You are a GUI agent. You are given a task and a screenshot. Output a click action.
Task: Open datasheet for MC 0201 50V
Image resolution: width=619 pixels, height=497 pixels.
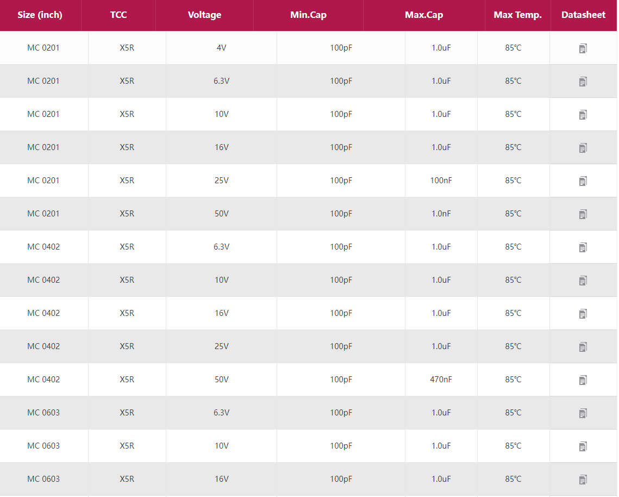pyautogui.click(x=583, y=214)
